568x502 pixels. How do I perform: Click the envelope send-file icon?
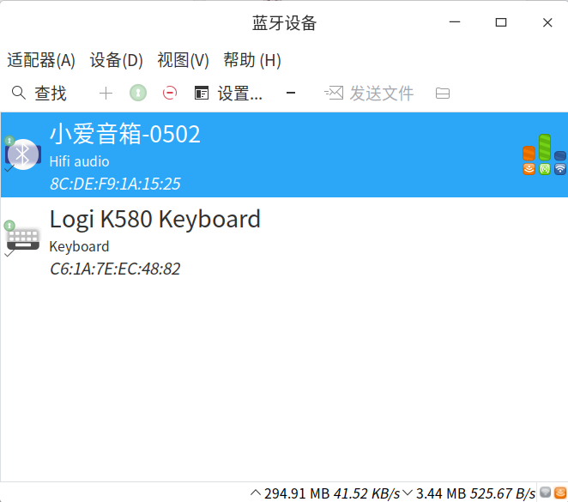[x=334, y=93]
